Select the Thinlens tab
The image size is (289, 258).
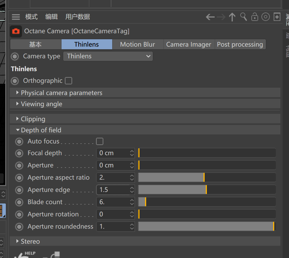87,44
